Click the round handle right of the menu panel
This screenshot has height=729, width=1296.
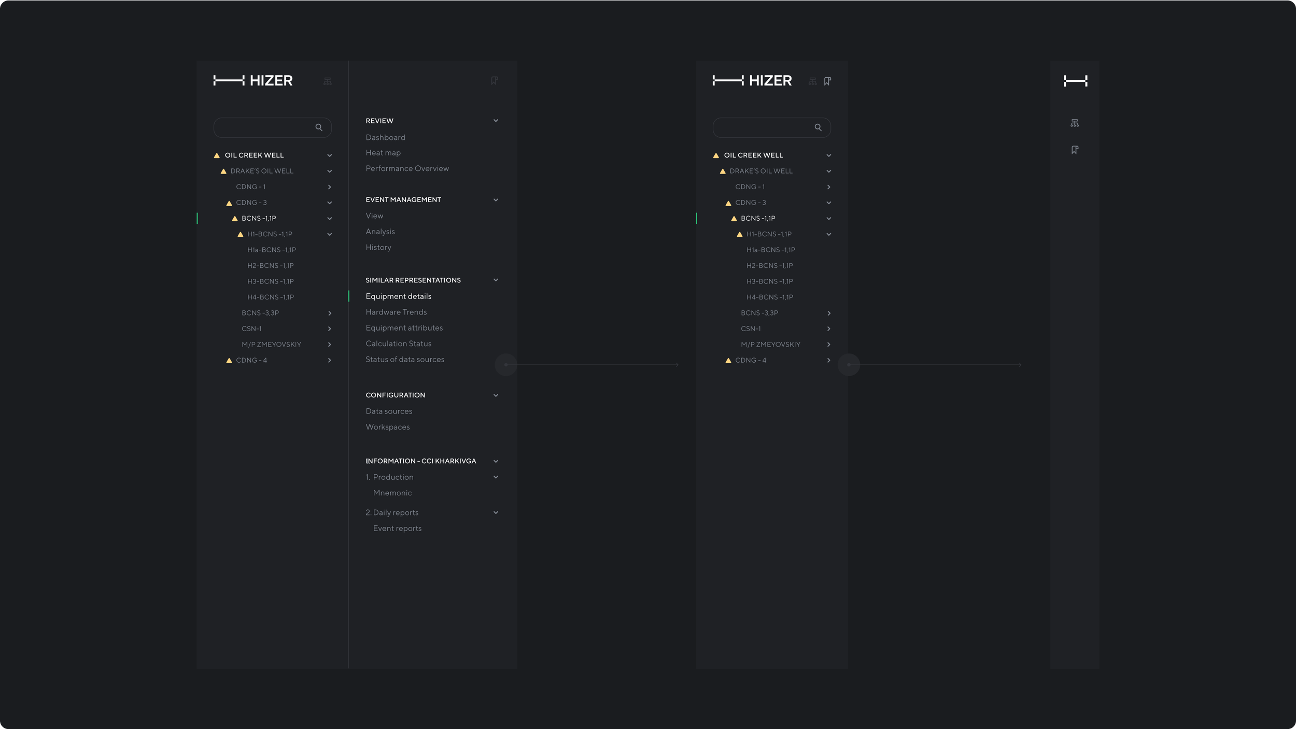pos(506,365)
